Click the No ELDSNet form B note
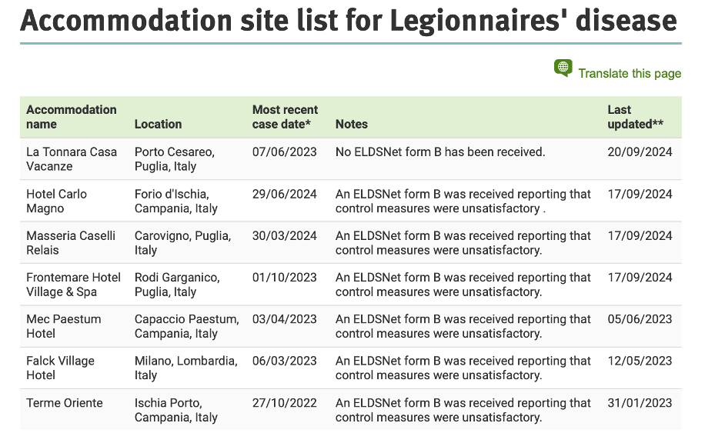This screenshot has width=705, height=443. click(440, 152)
